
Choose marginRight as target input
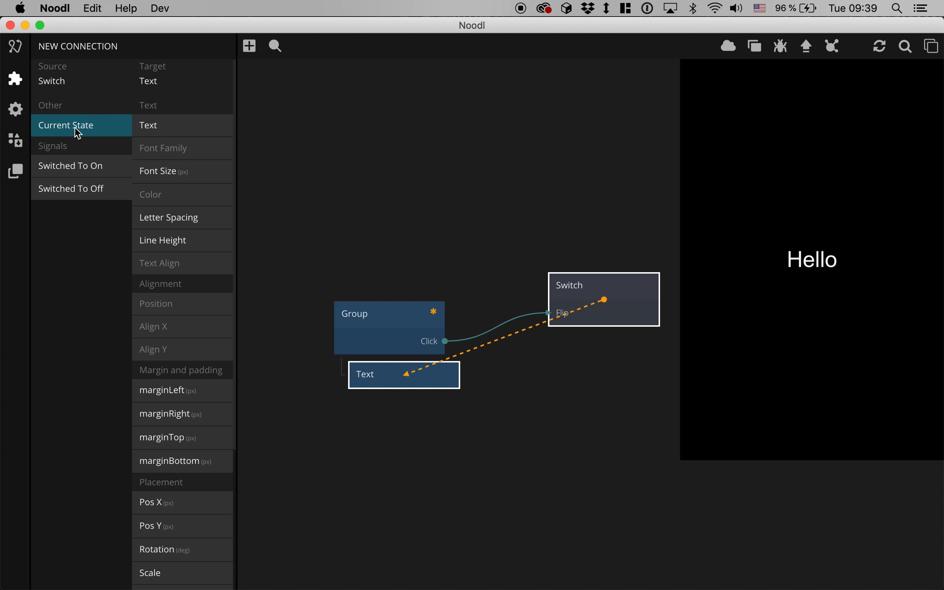(x=183, y=414)
